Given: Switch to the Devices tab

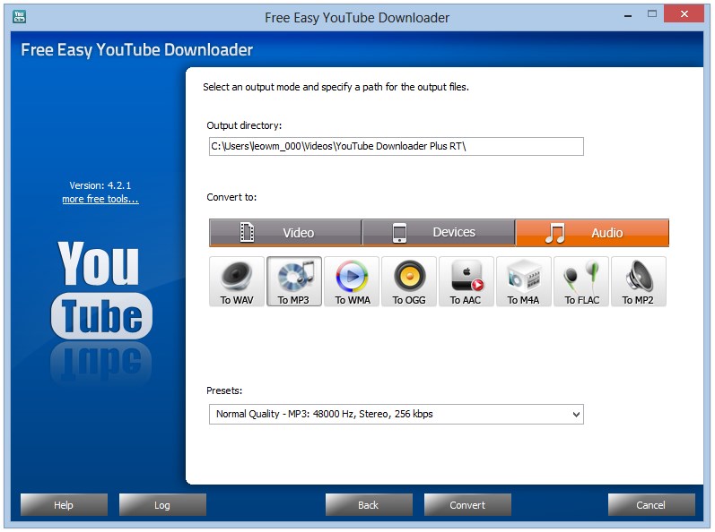Looking at the screenshot, I should tap(439, 233).
